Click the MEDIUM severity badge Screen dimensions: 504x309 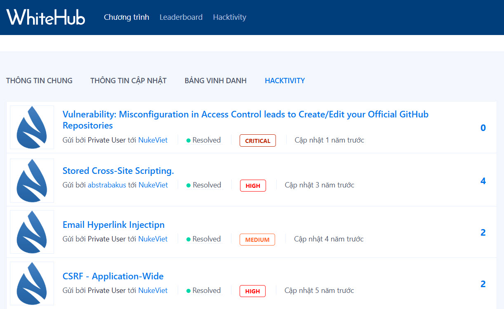coord(257,239)
